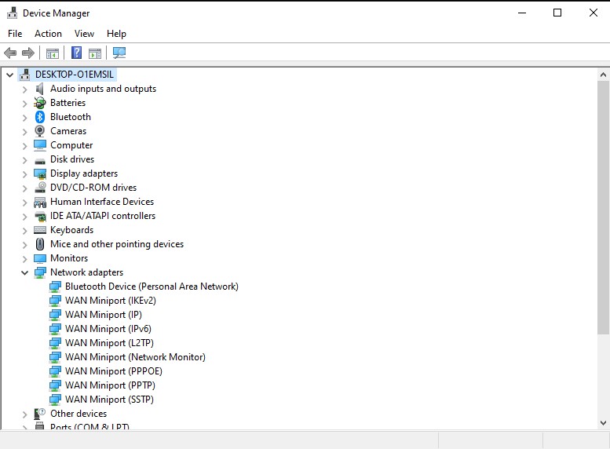Click the Device Manager title bar icon

(12, 13)
